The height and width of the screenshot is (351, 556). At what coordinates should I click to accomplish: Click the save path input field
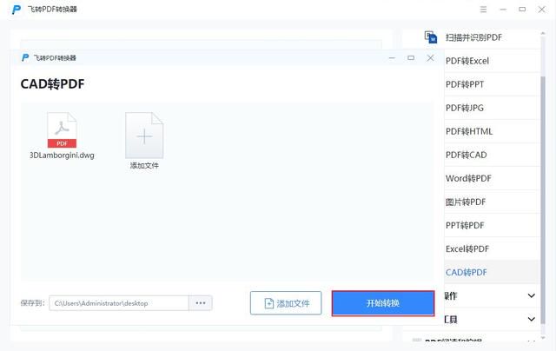coord(119,303)
